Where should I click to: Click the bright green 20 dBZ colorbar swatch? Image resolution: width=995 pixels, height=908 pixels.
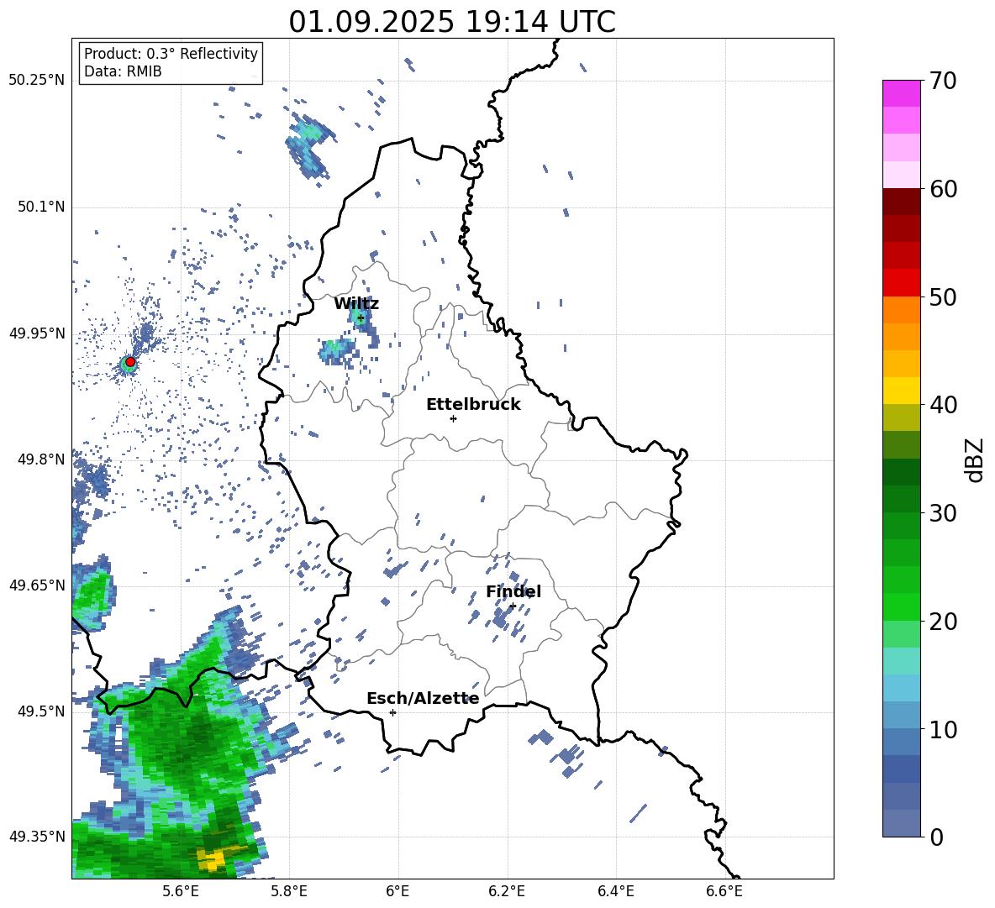[x=902, y=606]
